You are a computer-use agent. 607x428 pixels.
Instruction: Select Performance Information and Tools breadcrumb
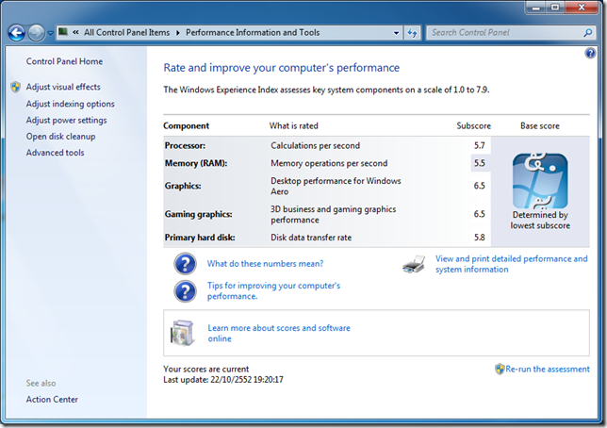252,33
